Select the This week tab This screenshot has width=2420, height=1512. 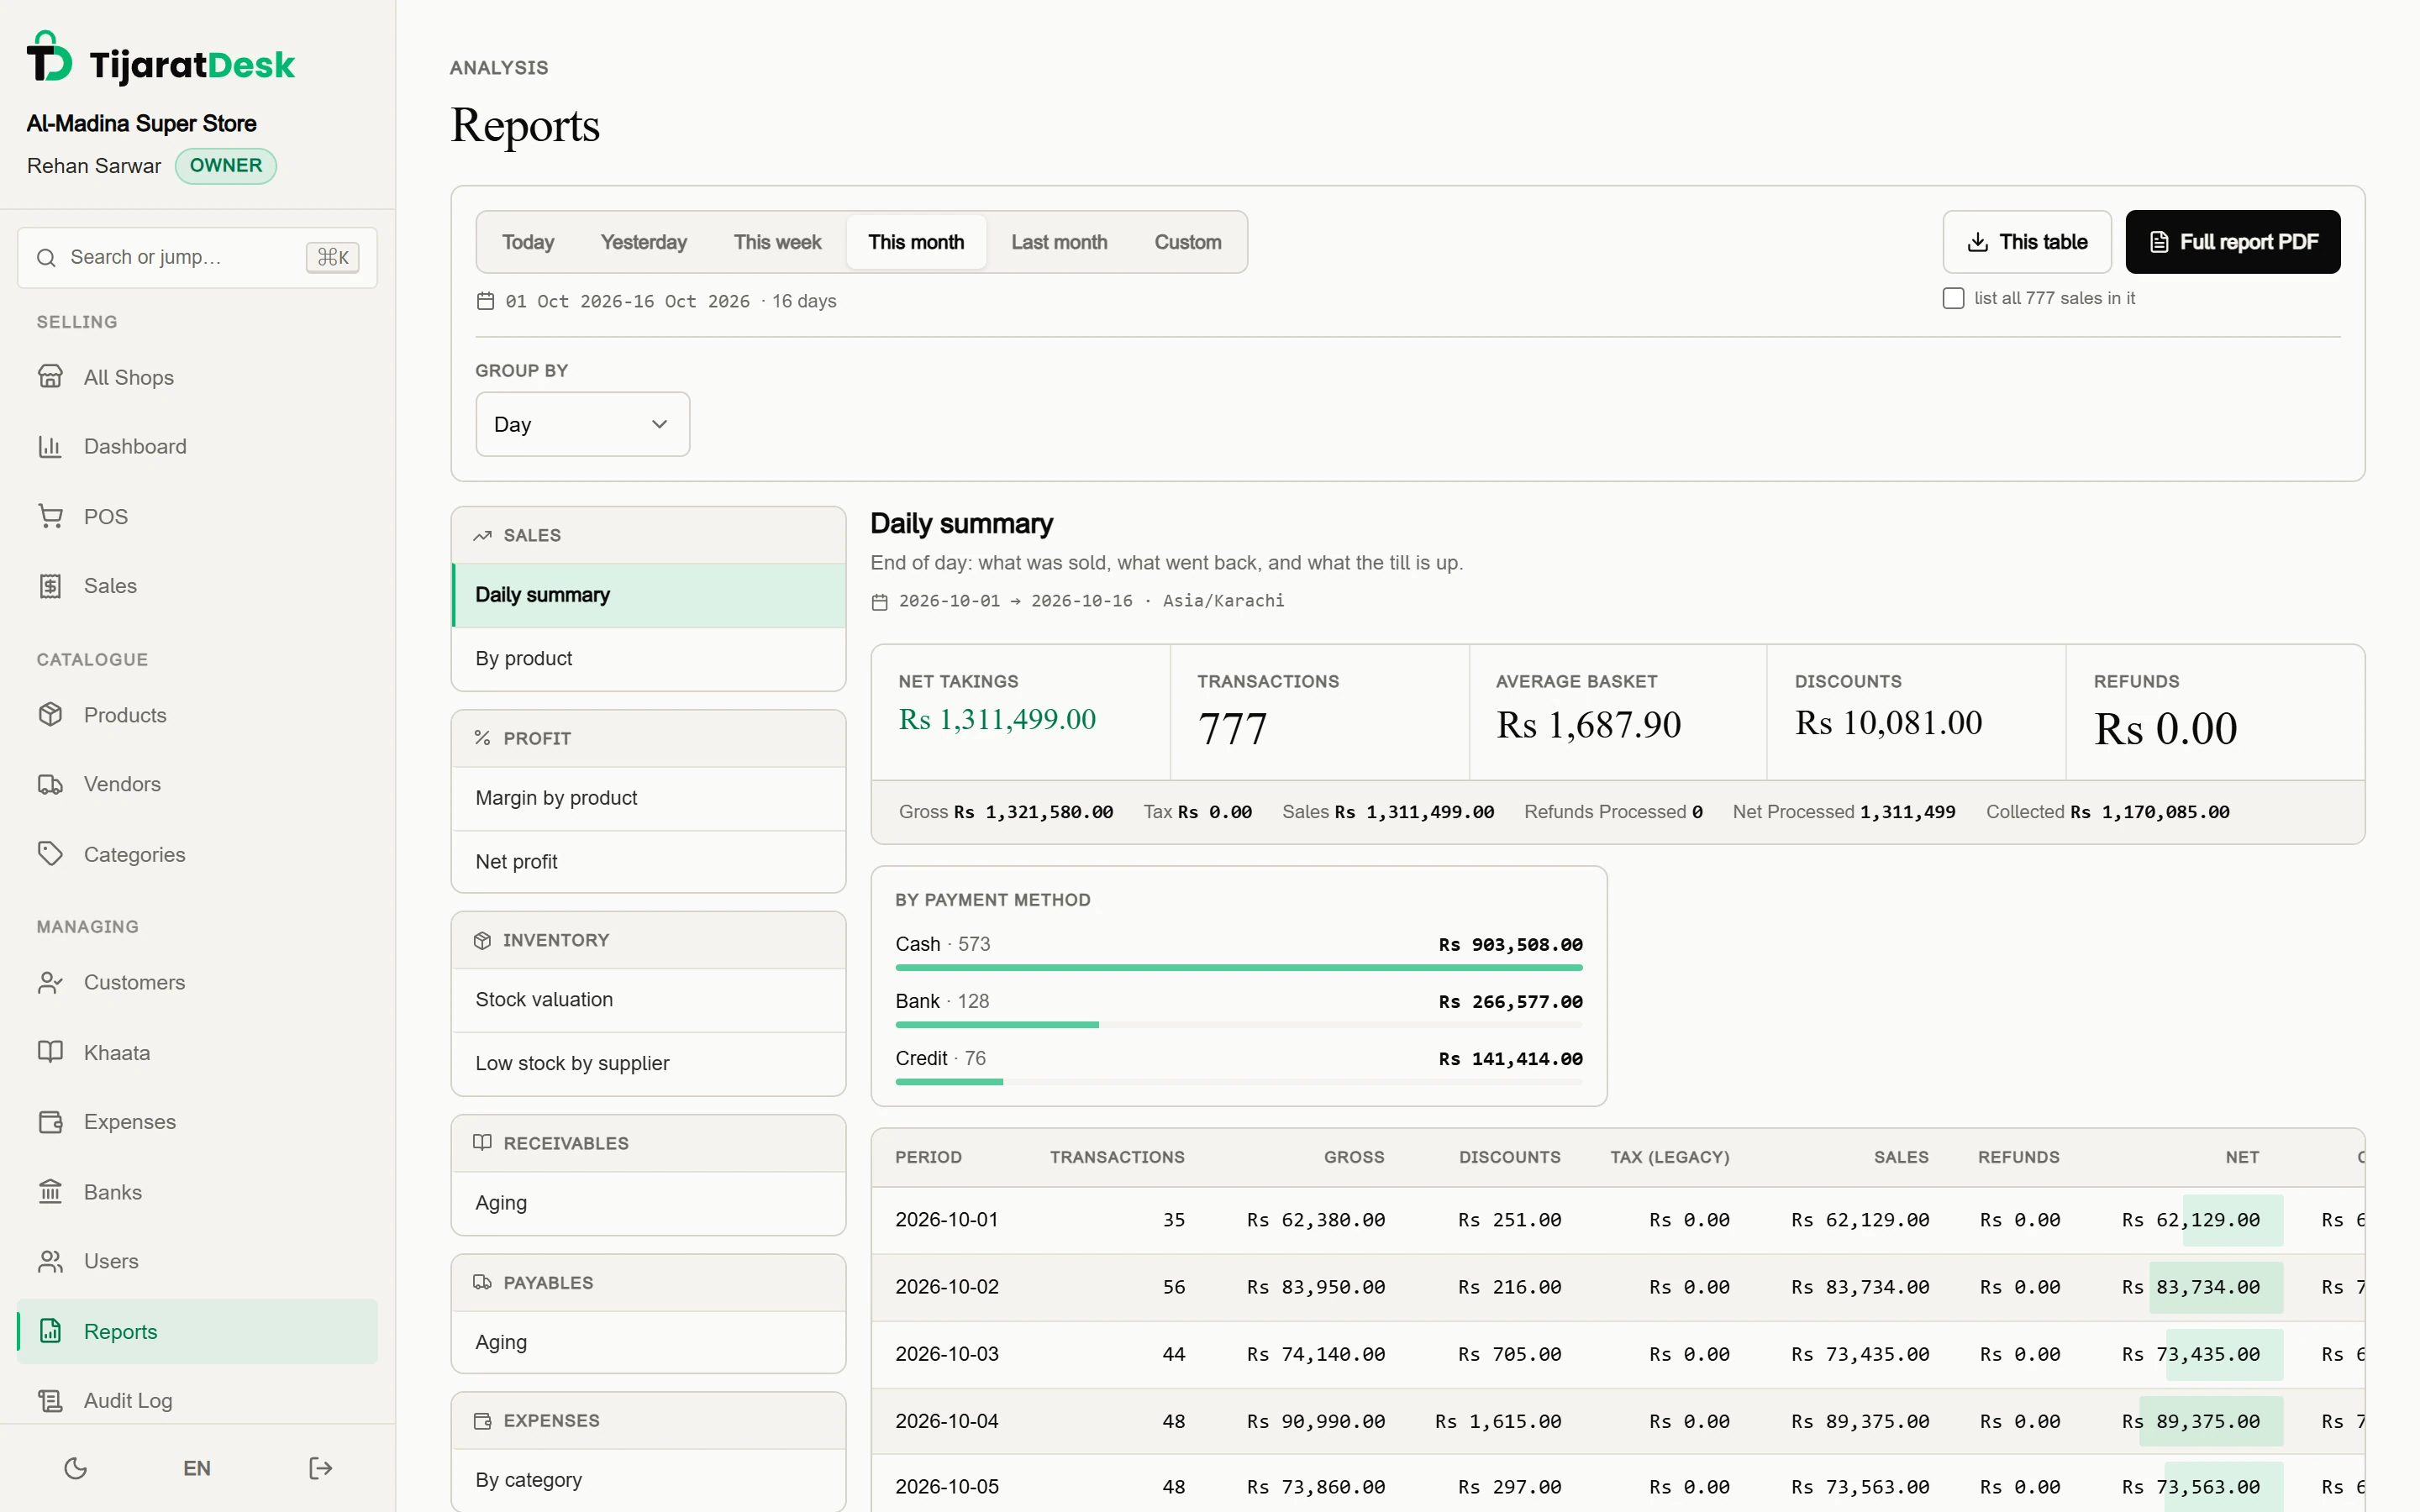coord(777,242)
